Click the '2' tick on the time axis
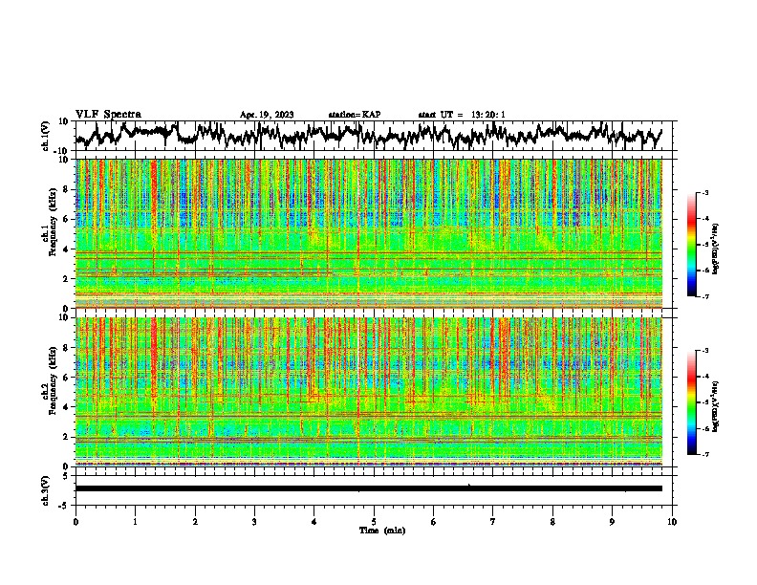 (195, 522)
